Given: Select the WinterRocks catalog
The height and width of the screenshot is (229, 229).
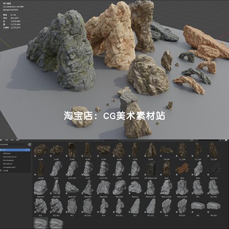Looking at the screenshot, I should pos(8,164).
